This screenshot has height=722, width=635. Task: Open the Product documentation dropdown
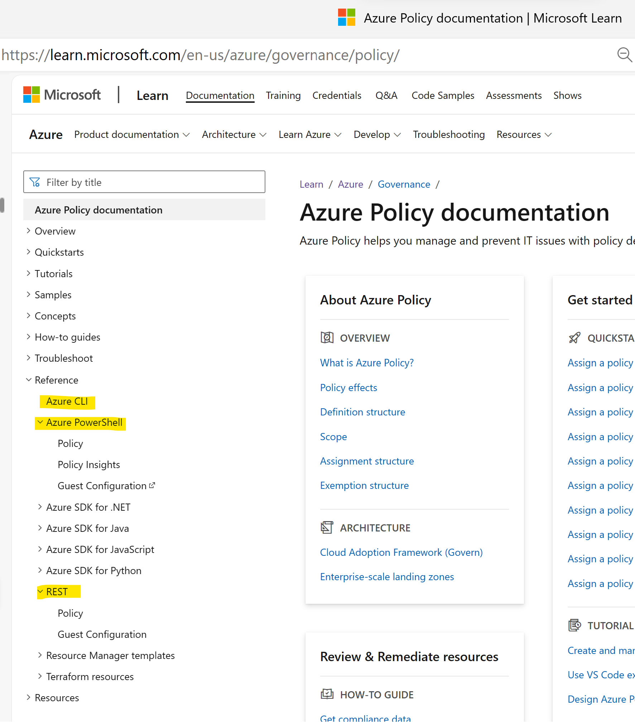pos(132,135)
